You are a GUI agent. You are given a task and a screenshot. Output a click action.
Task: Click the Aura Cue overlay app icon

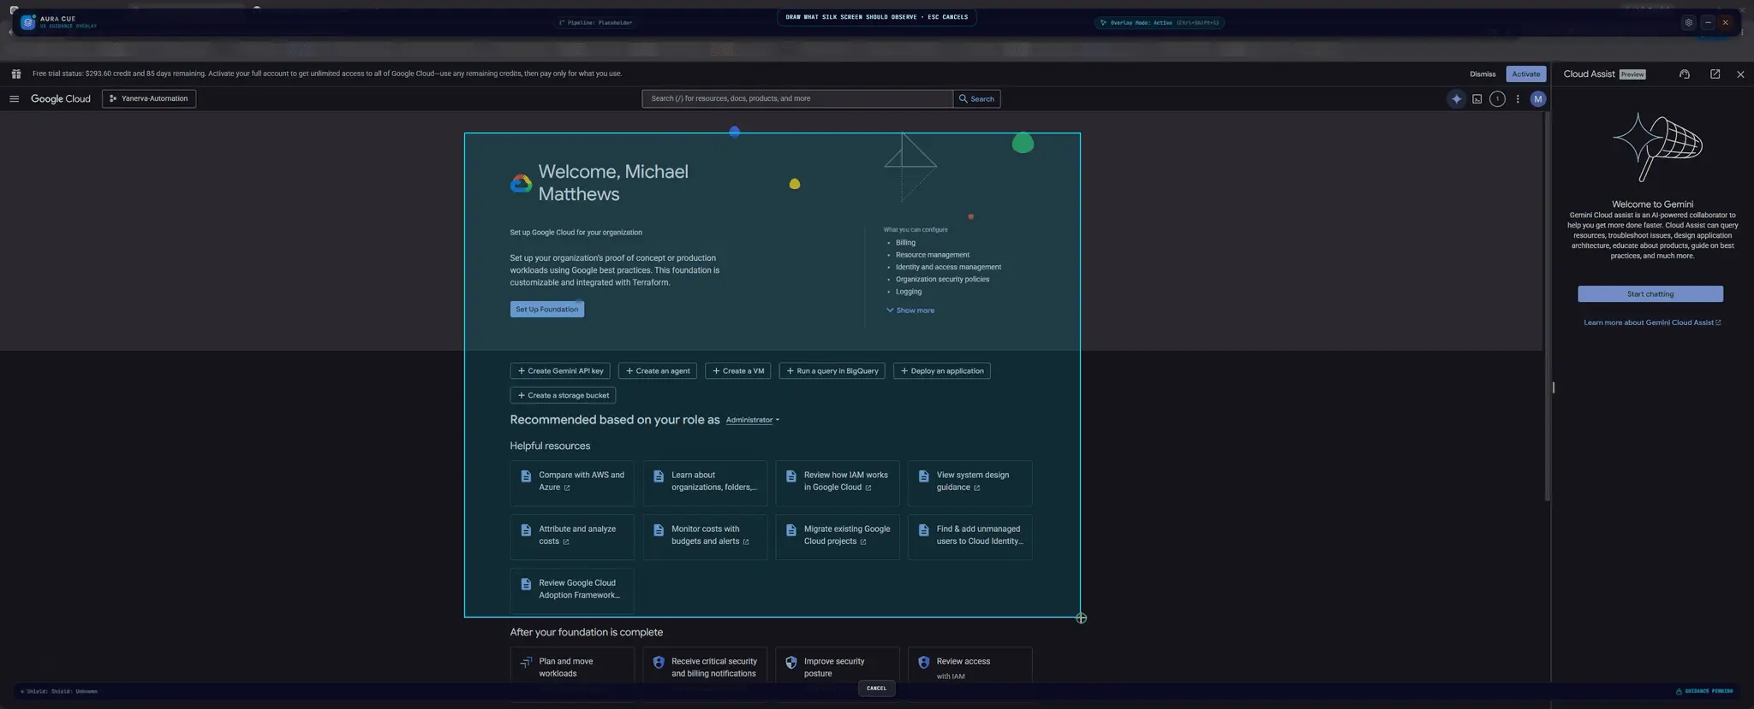(28, 22)
